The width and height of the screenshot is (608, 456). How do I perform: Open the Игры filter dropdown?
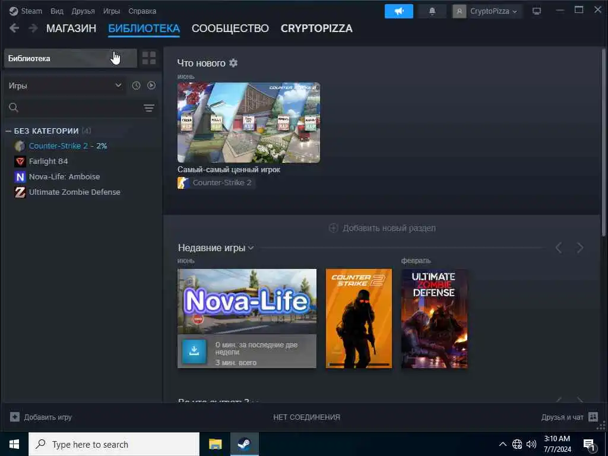coord(65,85)
